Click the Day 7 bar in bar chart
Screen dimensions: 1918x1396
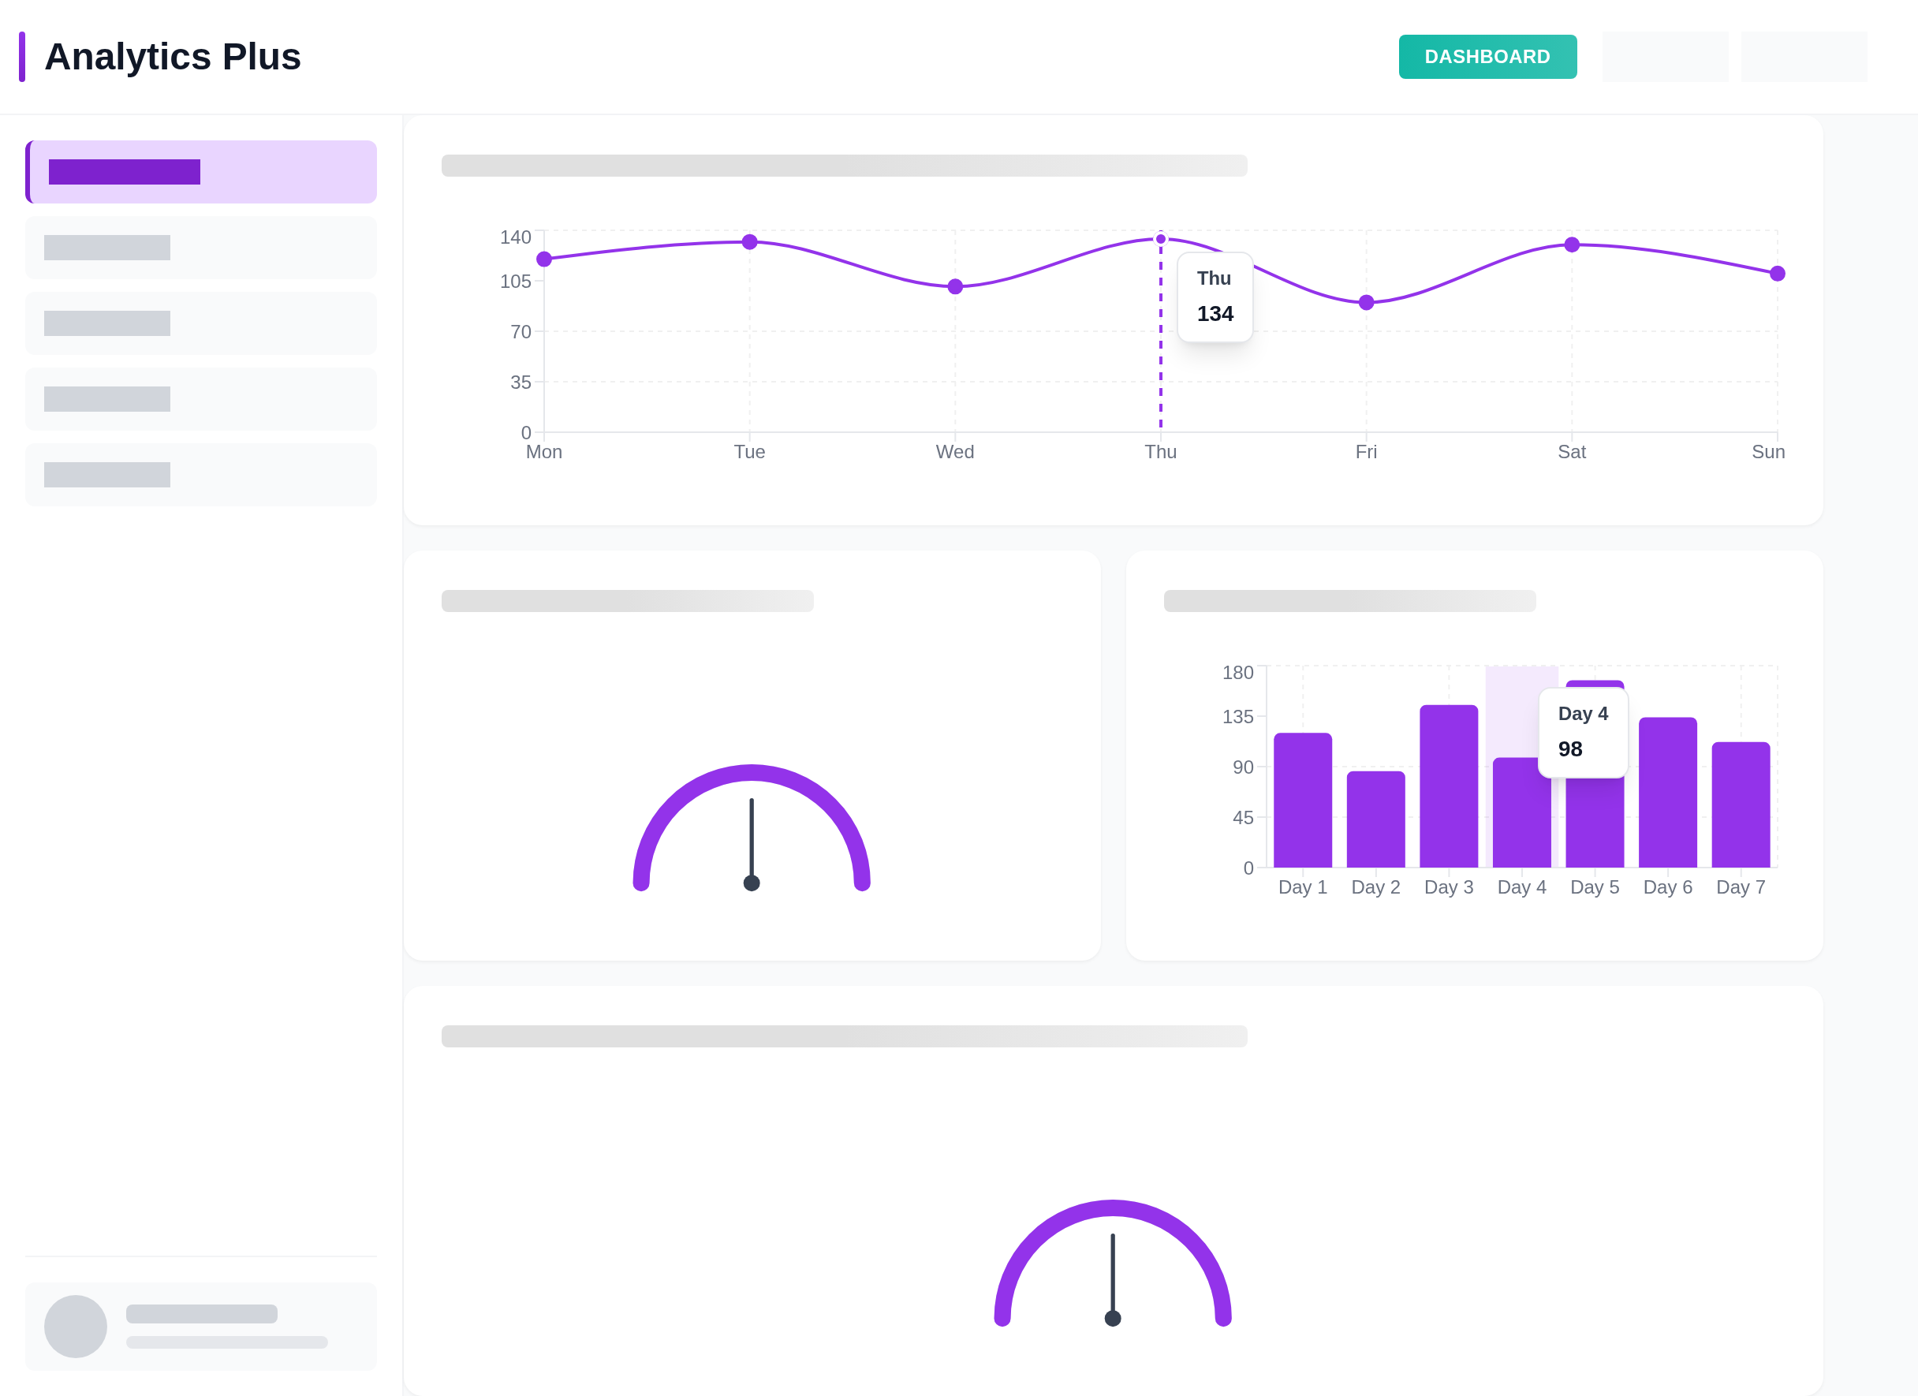pyautogui.click(x=1740, y=805)
